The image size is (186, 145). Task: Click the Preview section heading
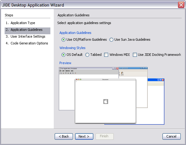[65, 63]
